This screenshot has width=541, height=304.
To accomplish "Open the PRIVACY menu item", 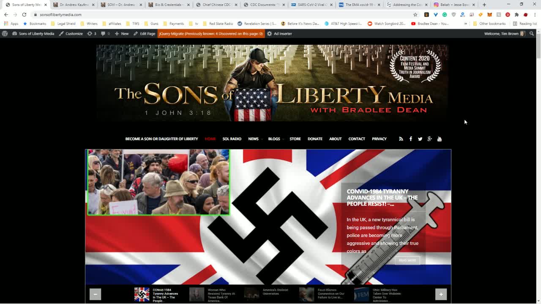I will (x=379, y=139).
